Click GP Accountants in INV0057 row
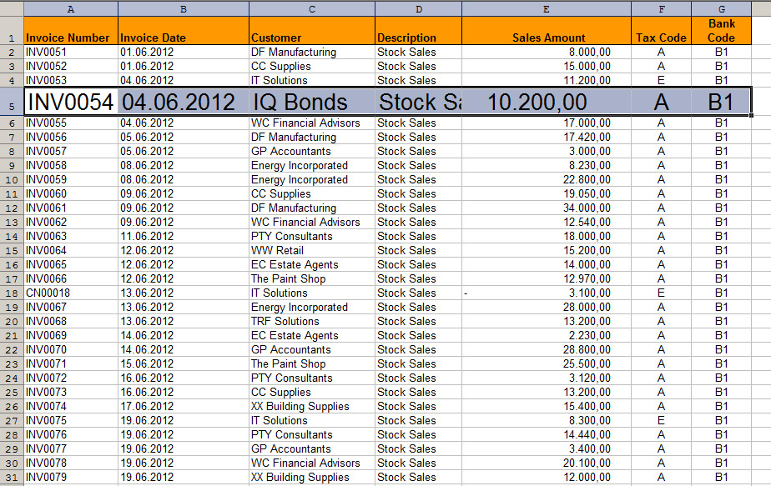771x486 pixels. pyautogui.click(x=312, y=152)
